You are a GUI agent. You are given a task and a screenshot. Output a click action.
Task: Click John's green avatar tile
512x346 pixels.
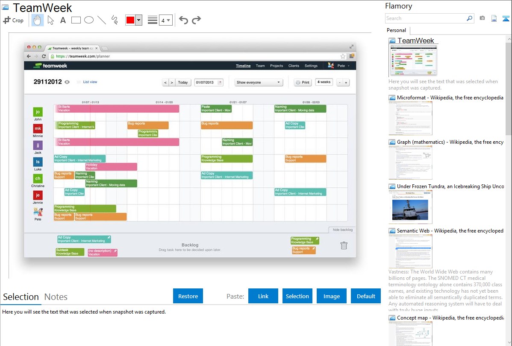38,112
